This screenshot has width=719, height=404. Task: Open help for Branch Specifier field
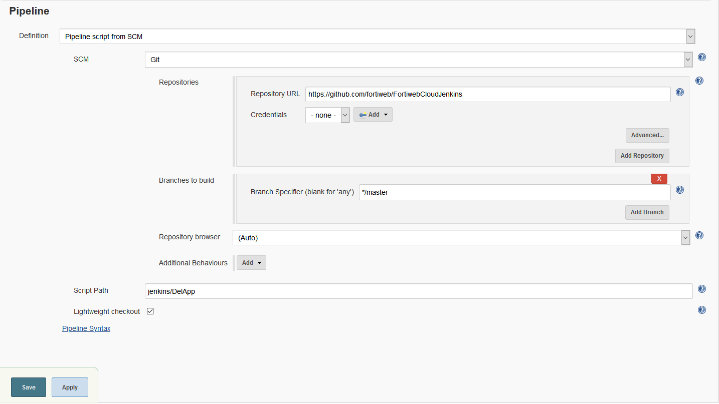(680, 190)
